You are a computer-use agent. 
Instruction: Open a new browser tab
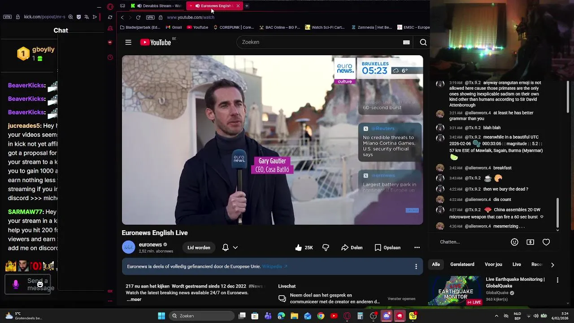[x=247, y=6]
